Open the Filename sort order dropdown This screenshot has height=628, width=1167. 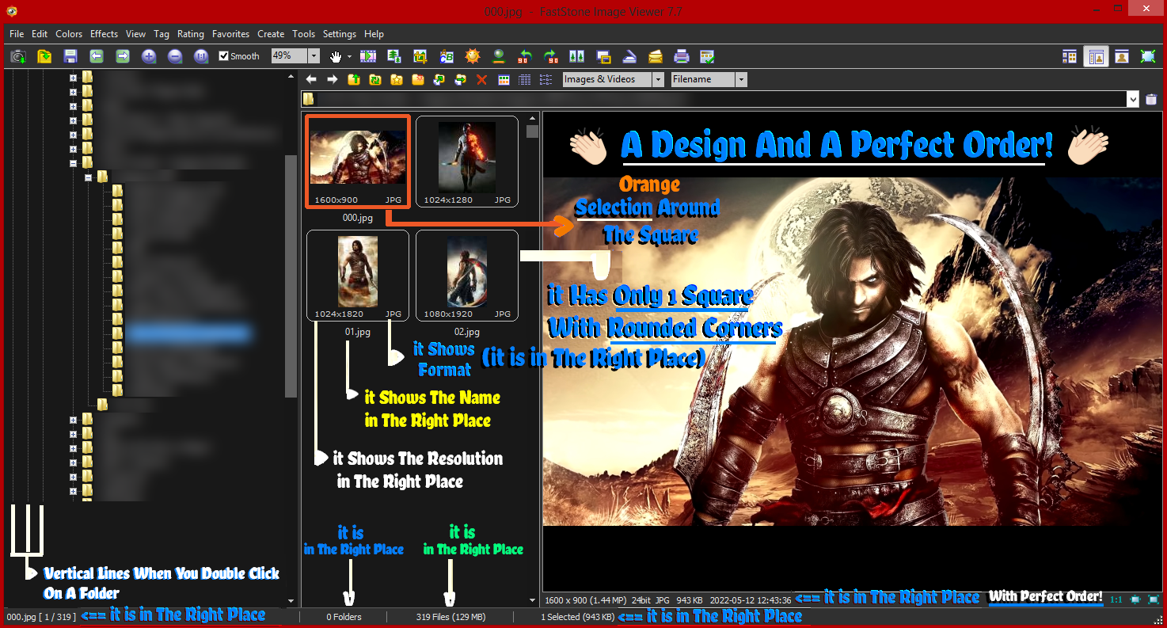pos(741,79)
